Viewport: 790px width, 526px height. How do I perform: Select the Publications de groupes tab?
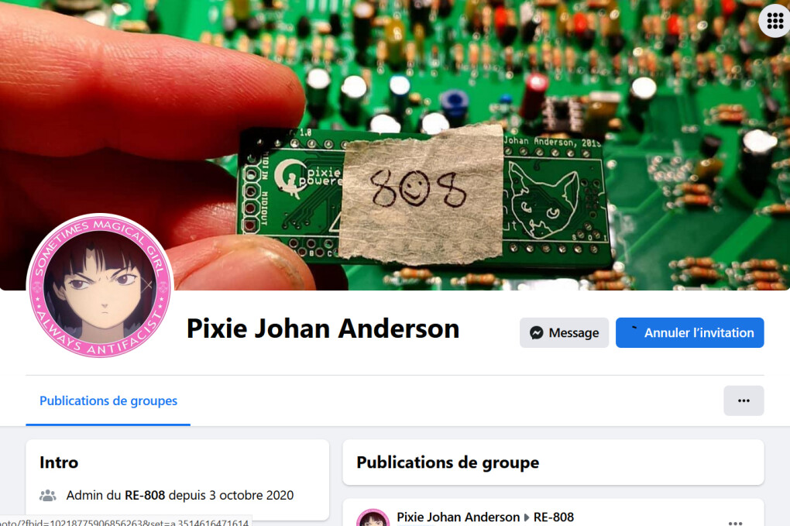pyautogui.click(x=108, y=401)
